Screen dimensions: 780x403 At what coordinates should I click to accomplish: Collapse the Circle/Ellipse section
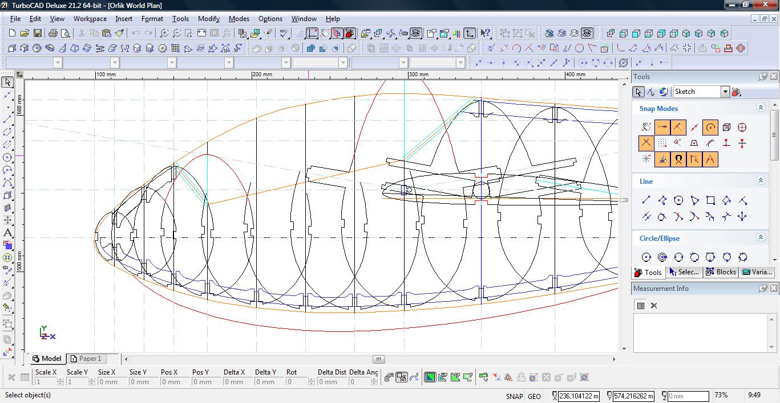coord(761,237)
